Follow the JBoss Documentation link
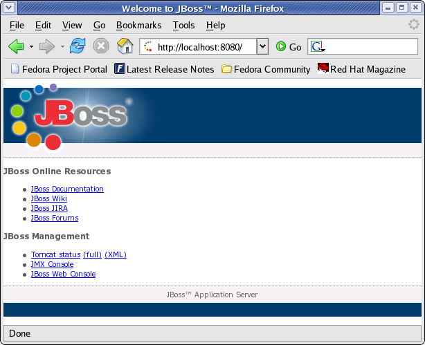This screenshot has width=425, height=345. 67,189
